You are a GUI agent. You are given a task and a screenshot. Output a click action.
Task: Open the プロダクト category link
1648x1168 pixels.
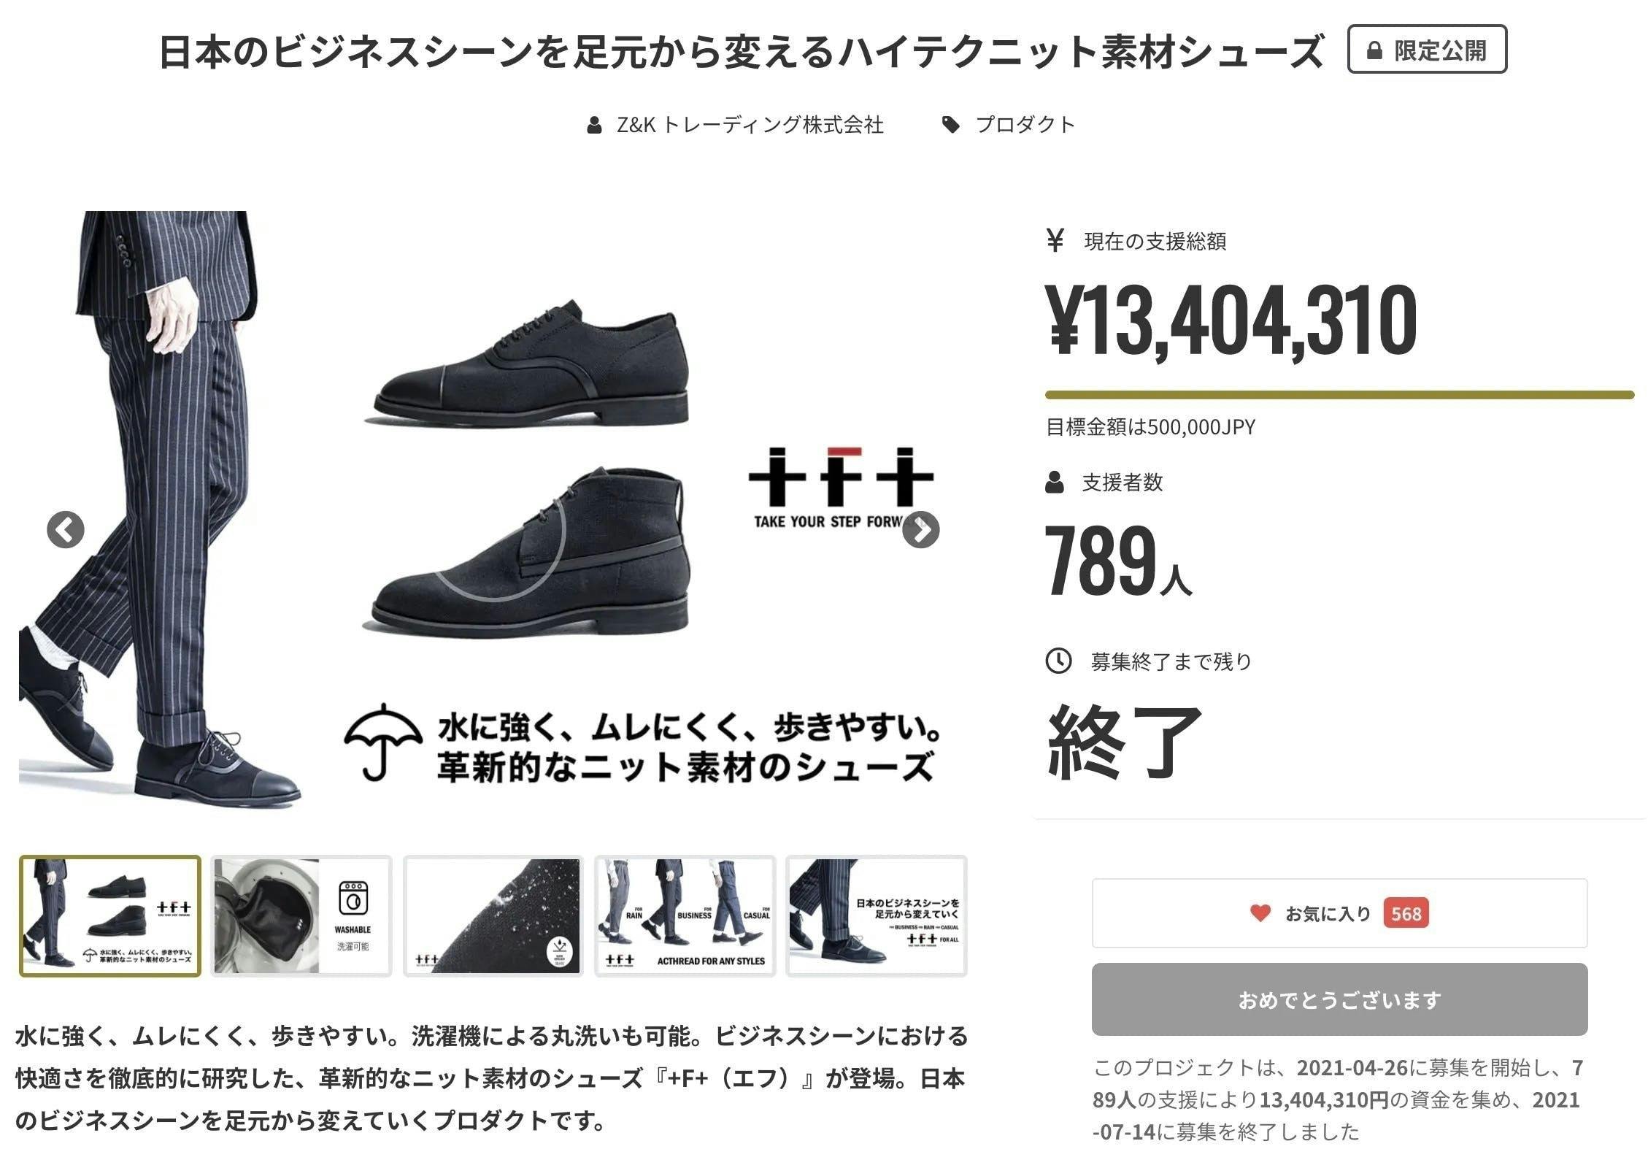tap(1025, 125)
